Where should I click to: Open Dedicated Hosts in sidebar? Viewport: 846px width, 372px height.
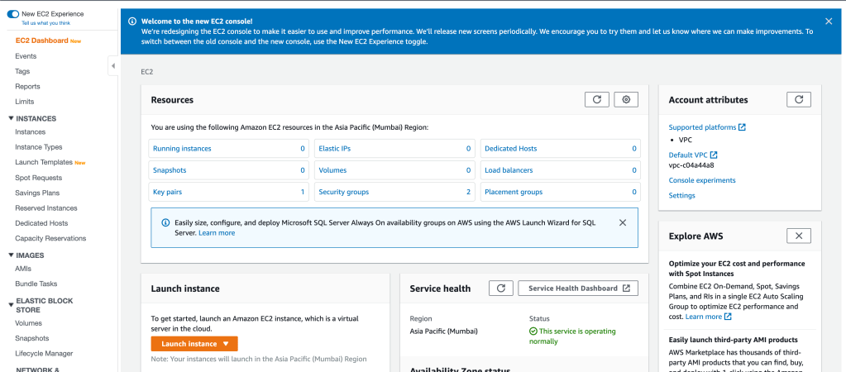[x=43, y=222]
